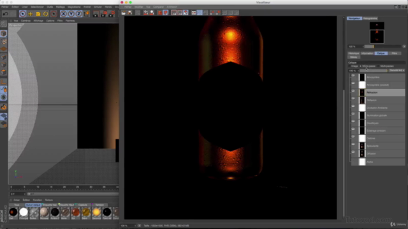408x229 pixels.
Task: Open the Affichage menu in viewport
Action: [x=38, y=21]
